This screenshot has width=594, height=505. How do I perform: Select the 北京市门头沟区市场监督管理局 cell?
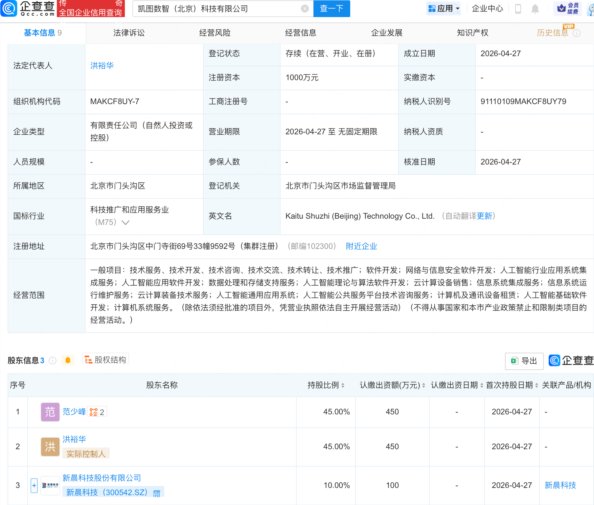tap(340, 186)
